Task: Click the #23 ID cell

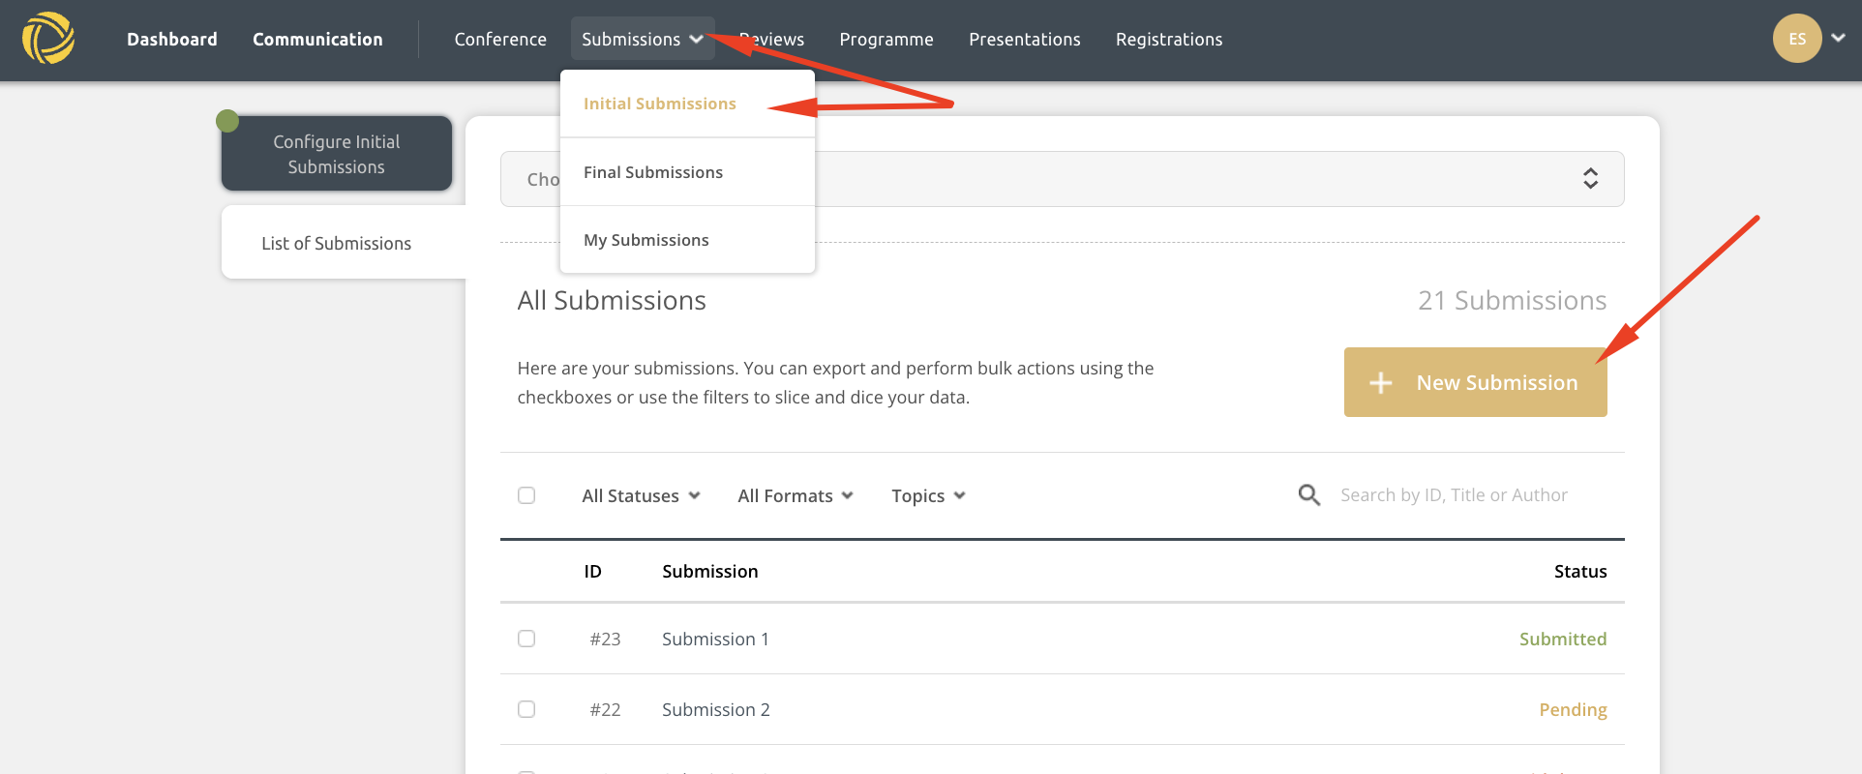Action: coord(605,639)
